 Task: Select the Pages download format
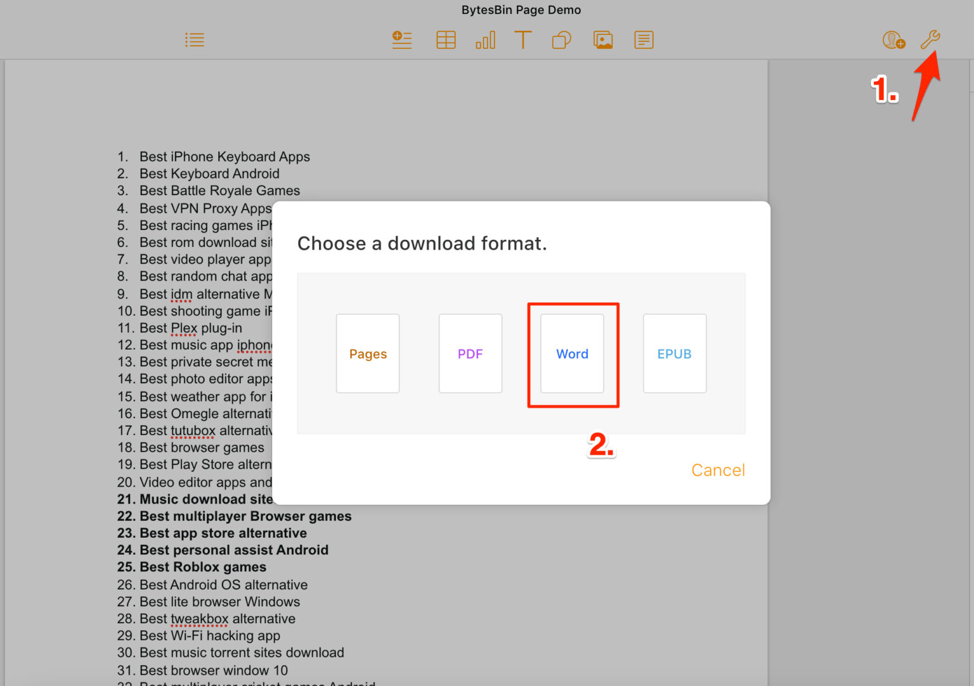tap(367, 353)
